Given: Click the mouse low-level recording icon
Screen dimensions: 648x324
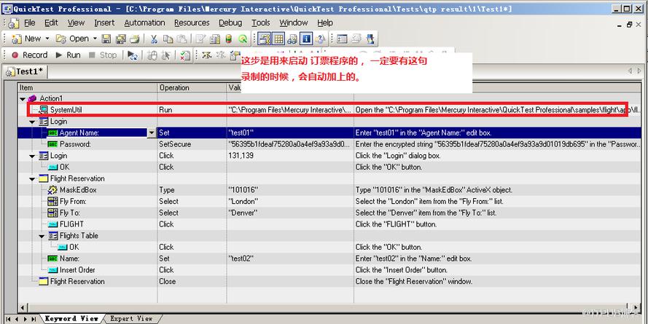Looking at the screenshot, I should point(152,55).
